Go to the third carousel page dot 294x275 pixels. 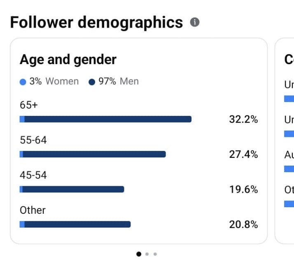tap(155, 254)
